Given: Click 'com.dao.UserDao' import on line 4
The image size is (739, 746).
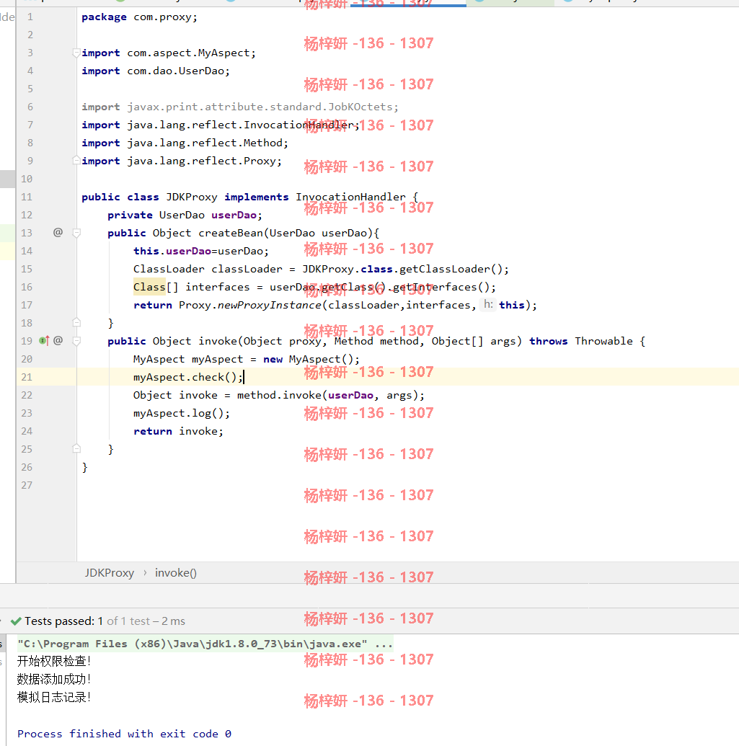Looking at the screenshot, I should click(176, 71).
